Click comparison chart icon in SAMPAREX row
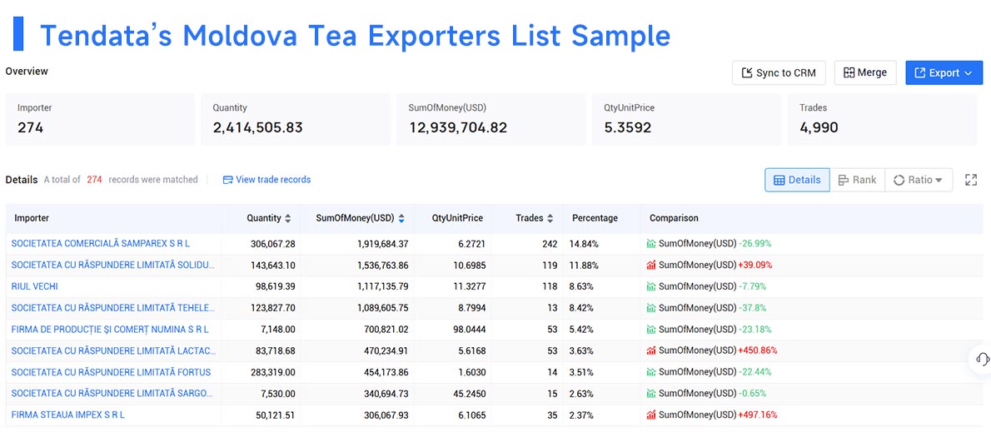991x437 pixels. (x=651, y=243)
